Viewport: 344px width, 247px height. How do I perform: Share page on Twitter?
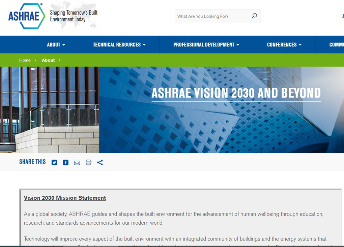[x=54, y=163]
